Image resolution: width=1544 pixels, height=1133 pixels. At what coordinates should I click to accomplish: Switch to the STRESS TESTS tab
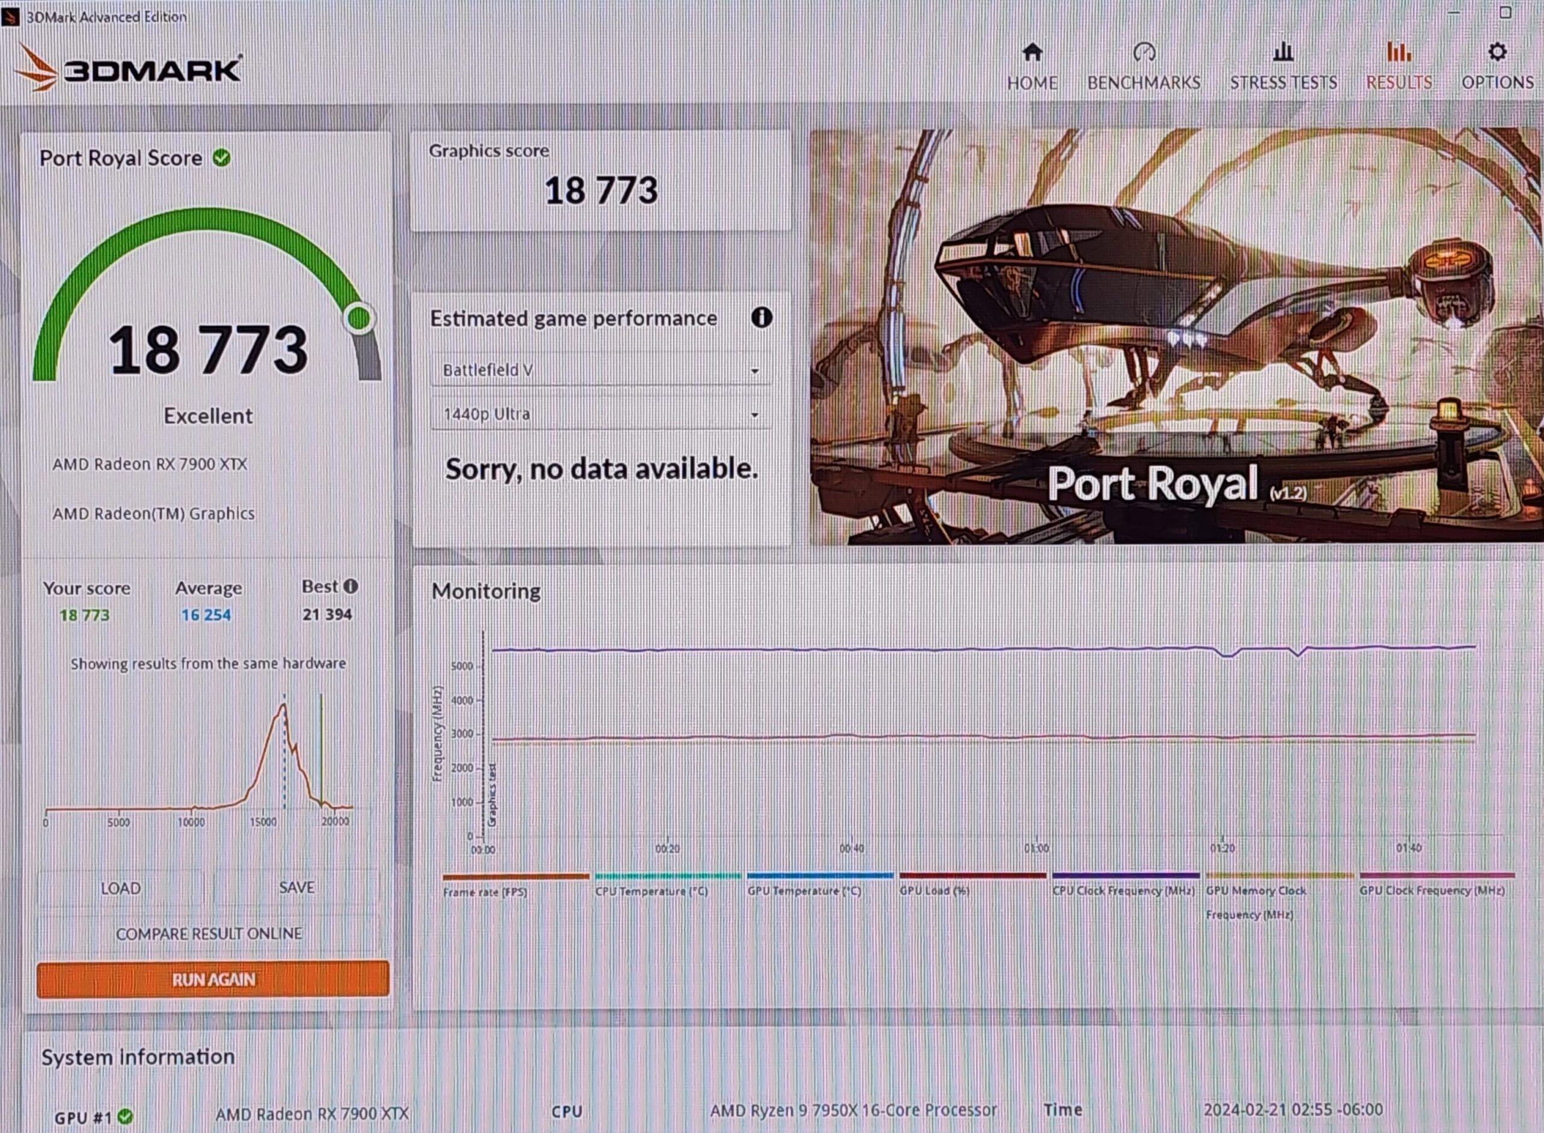click(x=1283, y=83)
